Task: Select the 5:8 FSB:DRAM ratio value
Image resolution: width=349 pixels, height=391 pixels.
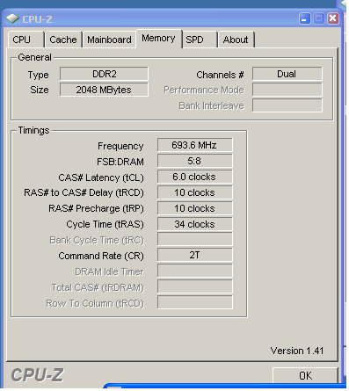Action: pyautogui.click(x=195, y=161)
